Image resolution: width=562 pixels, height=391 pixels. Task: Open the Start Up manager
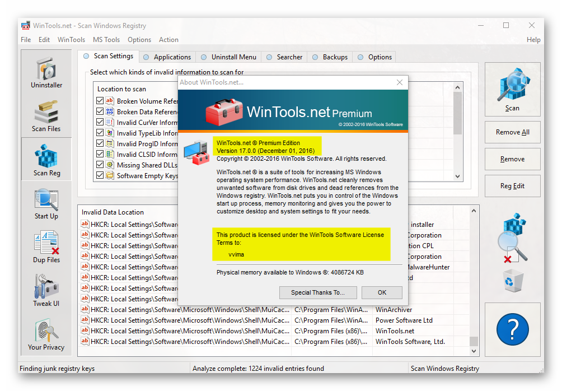(x=46, y=203)
